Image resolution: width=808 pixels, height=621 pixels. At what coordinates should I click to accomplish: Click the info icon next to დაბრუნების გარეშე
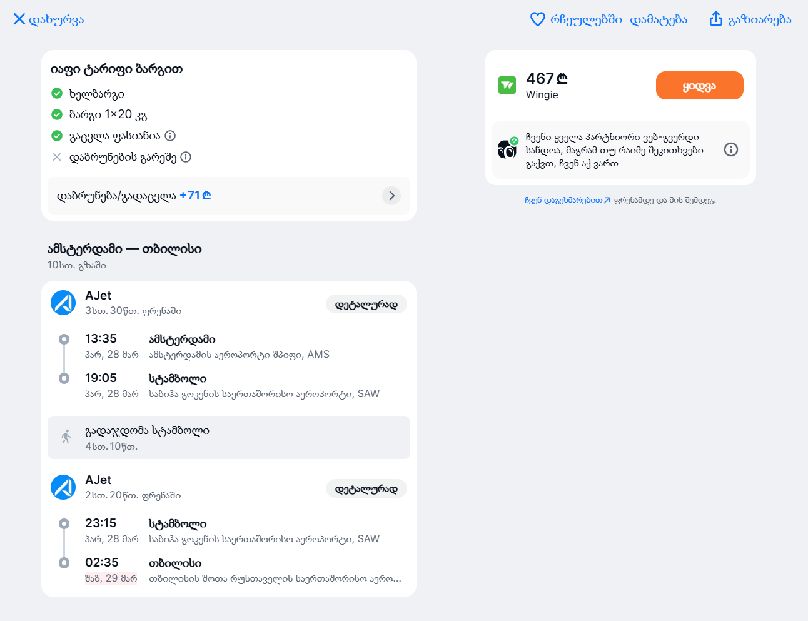tap(186, 157)
